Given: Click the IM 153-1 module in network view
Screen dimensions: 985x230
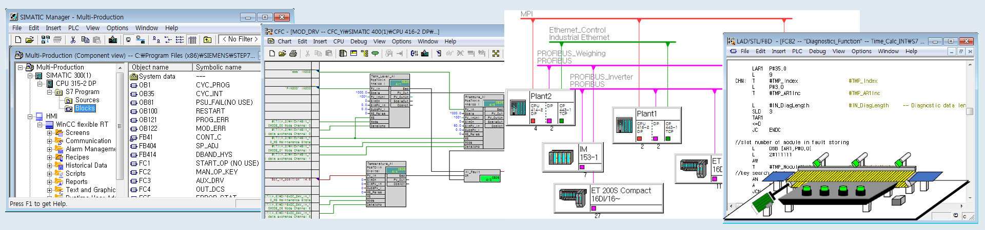Looking at the screenshot, I should coord(573,157).
